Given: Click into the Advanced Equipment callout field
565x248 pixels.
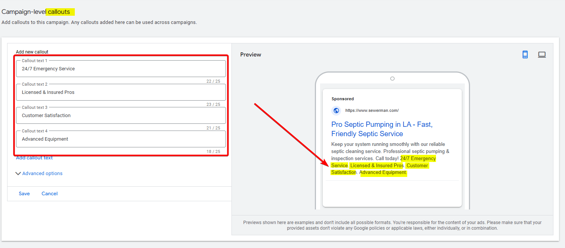Looking at the screenshot, I should (x=120, y=139).
